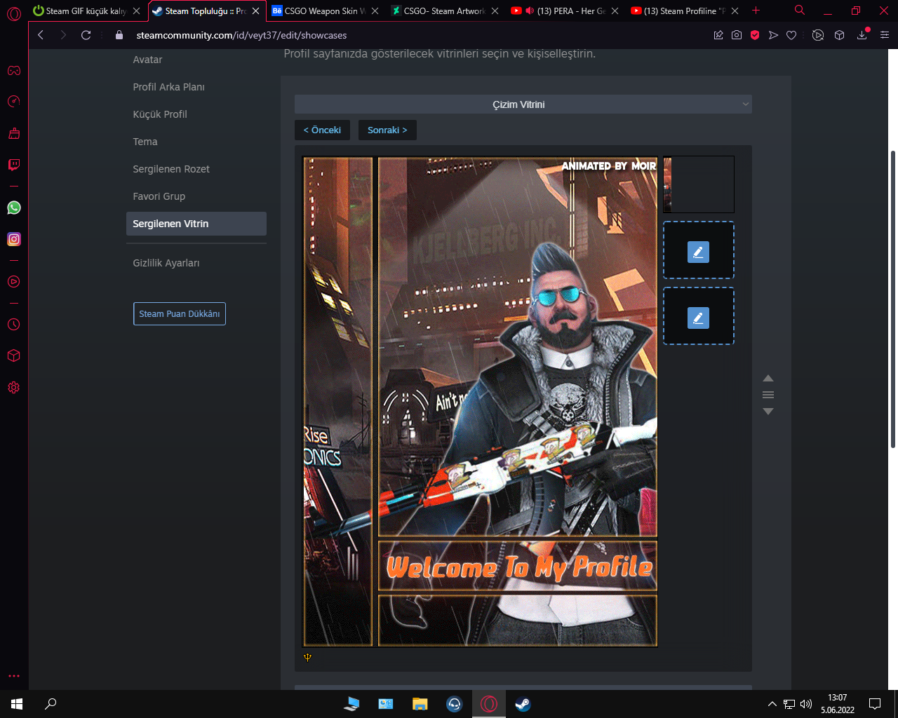Open History clock icon in sidebar
Screen dimensions: 898x718
point(14,325)
